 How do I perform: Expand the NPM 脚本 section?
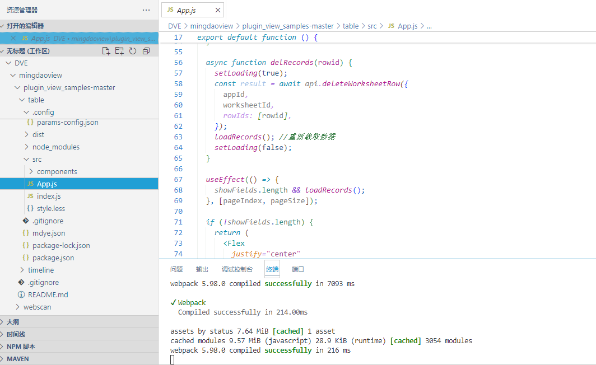click(x=21, y=347)
